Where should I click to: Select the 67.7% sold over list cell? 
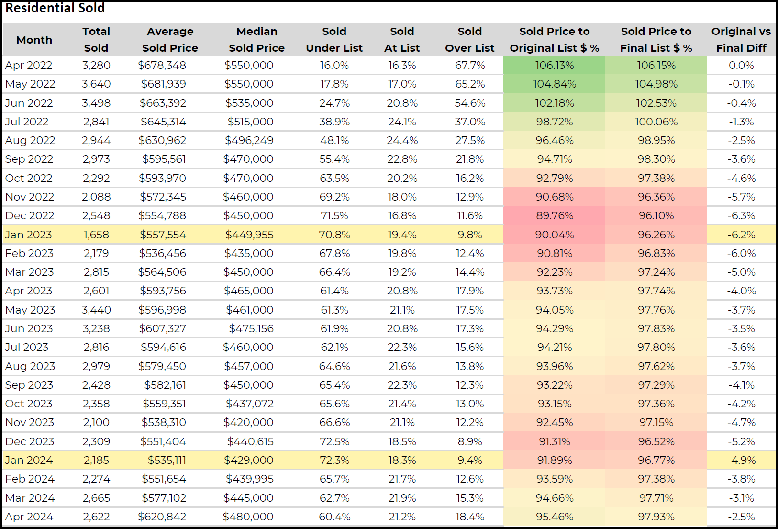pyautogui.click(x=469, y=65)
